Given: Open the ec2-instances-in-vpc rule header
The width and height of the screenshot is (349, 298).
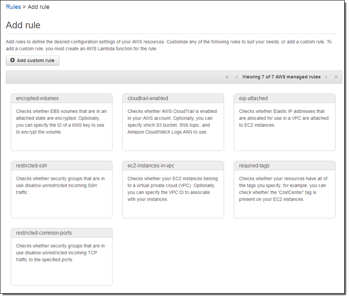Looking at the screenshot, I should [151, 166].
